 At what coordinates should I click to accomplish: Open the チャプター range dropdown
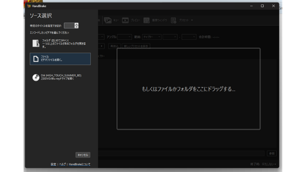(151, 37)
